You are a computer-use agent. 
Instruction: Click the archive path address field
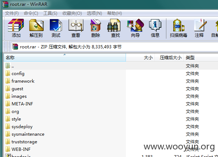114,47
